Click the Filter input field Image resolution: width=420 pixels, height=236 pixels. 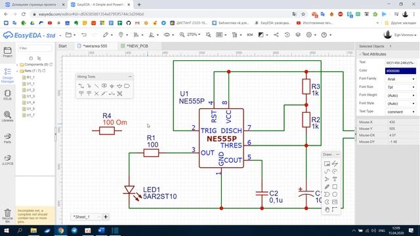(x=35, y=48)
